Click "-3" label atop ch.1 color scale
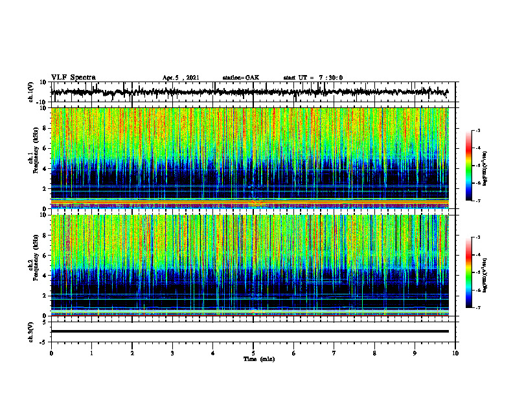 click(477, 130)
